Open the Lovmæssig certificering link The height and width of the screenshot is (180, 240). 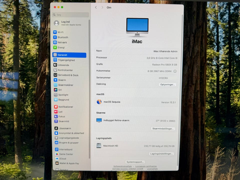pos(146,166)
